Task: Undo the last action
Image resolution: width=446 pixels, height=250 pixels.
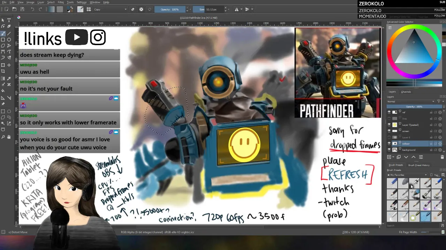Action: pos(32,9)
